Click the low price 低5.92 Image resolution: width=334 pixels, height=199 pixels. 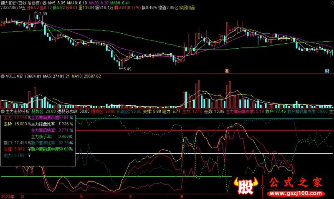click(x=59, y=8)
